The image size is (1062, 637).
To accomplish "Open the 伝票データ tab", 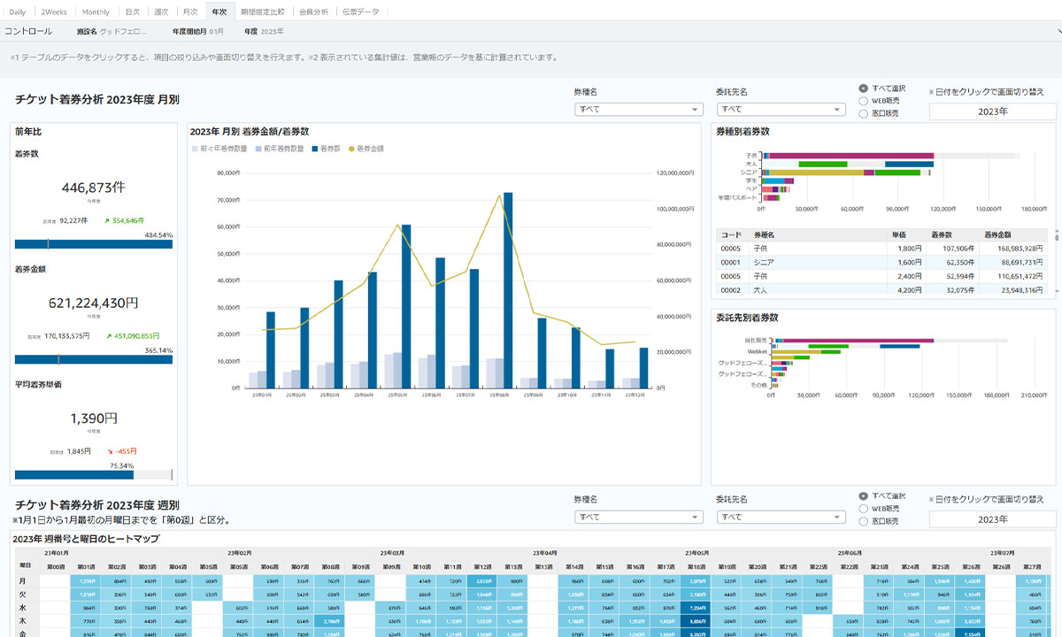I will [x=358, y=12].
